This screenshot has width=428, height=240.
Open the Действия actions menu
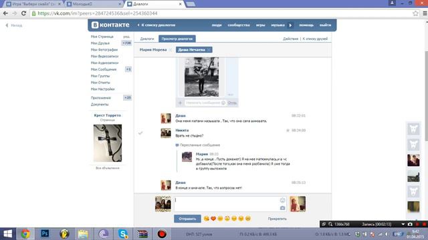pos(290,39)
